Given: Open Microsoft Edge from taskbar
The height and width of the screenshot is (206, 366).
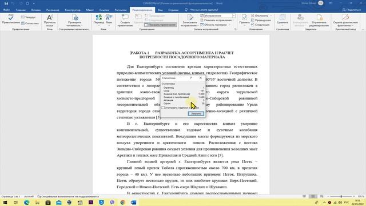Looking at the screenshot, I should pyautogui.click(x=26, y=202).
